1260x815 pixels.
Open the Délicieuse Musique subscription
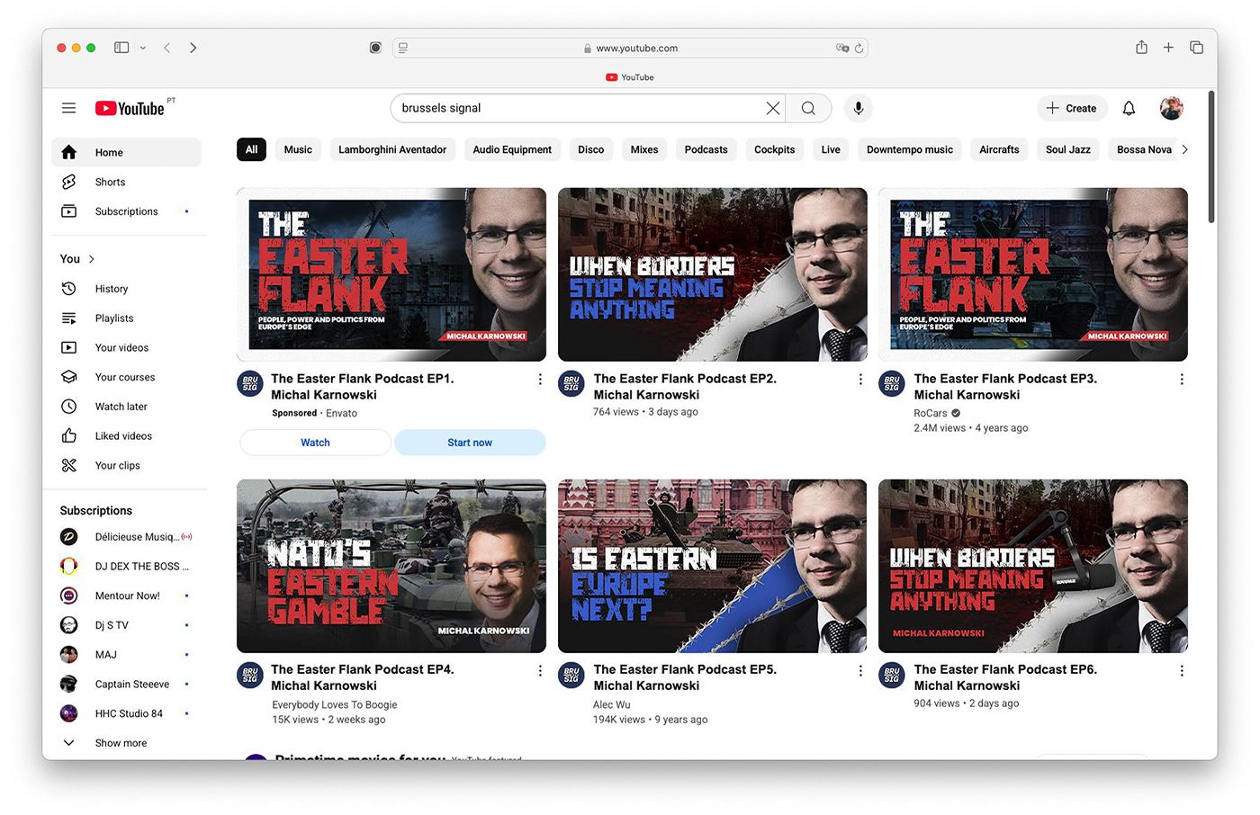pos(126,537)
